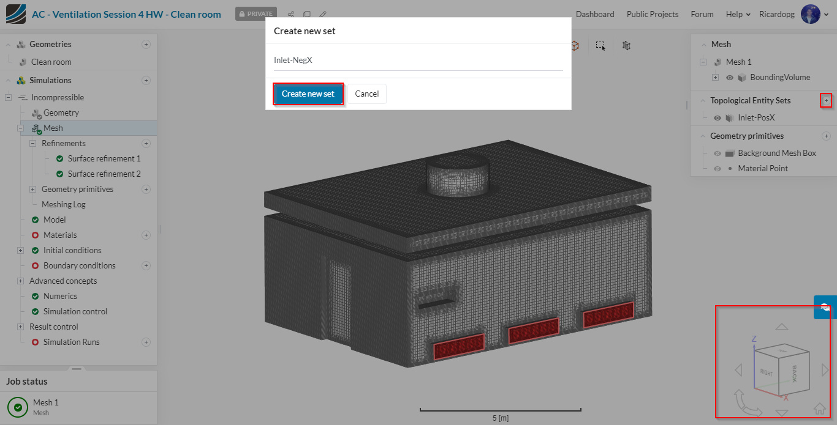Viewport: 837px width, 425px height.
Task: Open the Help dropdown menu
Action: (738, 14)
